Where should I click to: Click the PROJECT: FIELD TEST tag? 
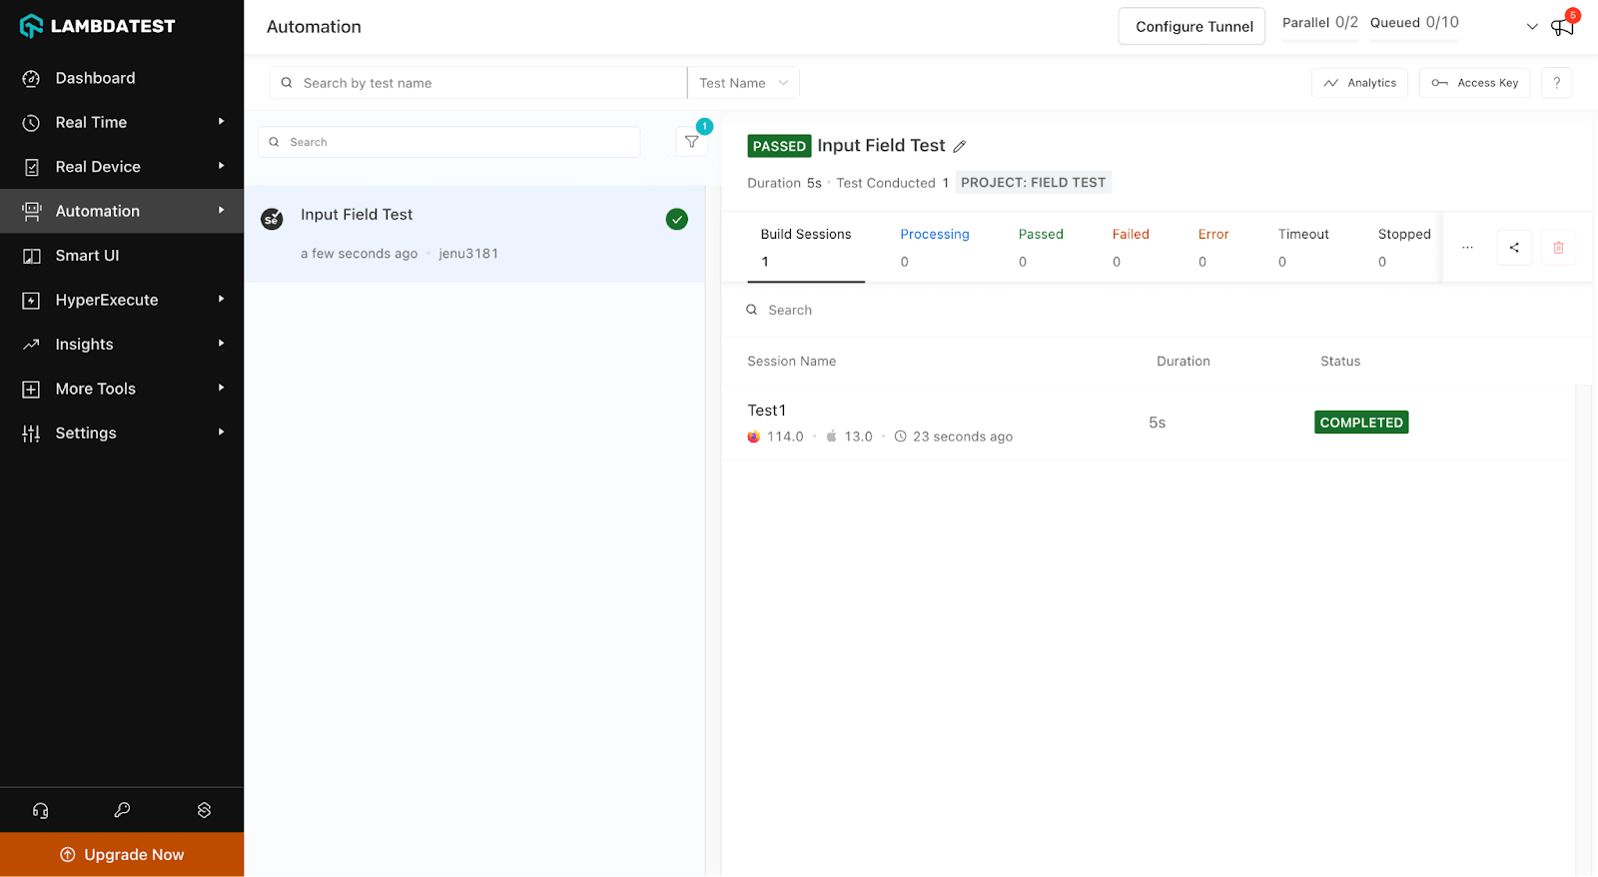point(1034,183)
